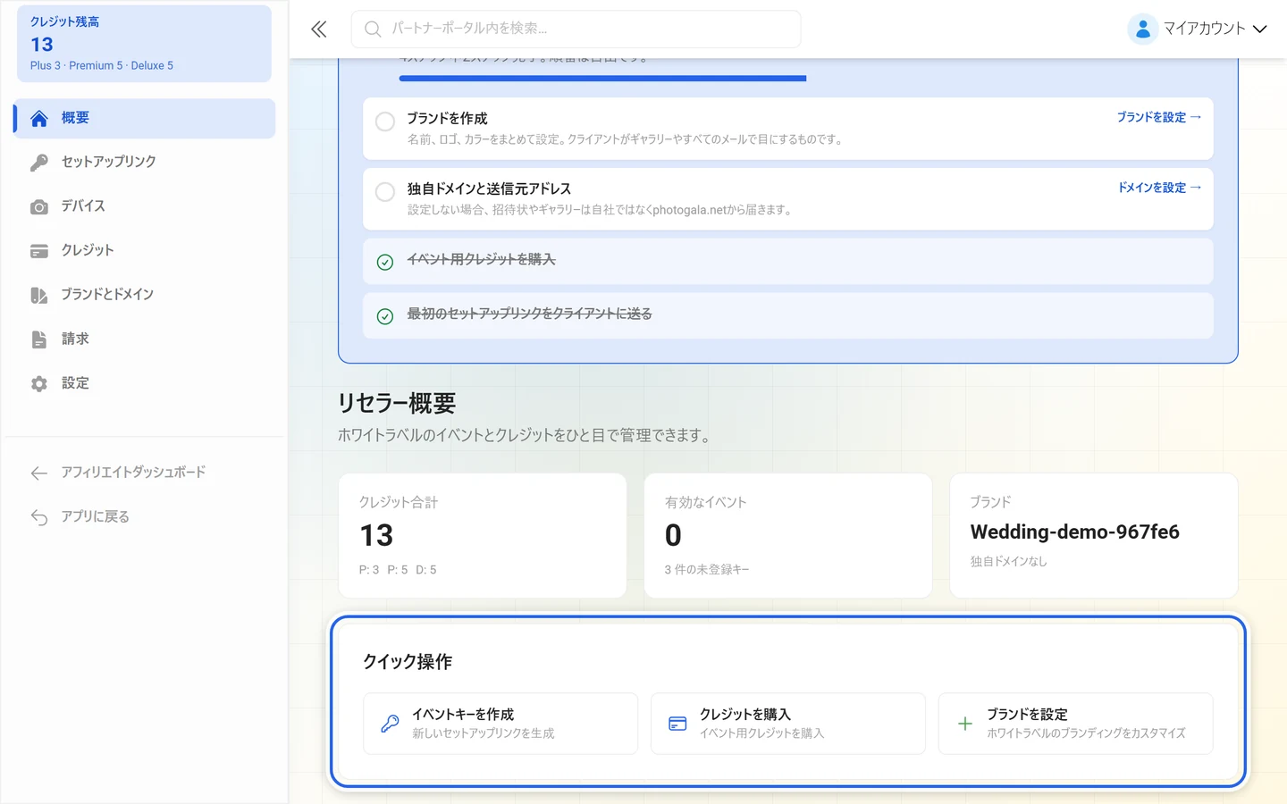Viewport: 1287px width, 804px height.
Task: Click the key icon beside セットアップリンク
Action: [39, 163]
